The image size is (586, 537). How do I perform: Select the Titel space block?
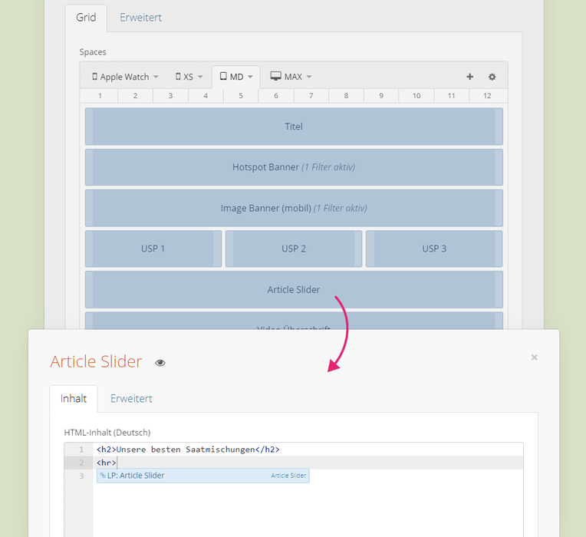294,127
